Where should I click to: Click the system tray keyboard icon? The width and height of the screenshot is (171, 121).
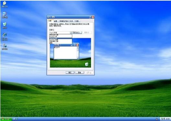(157, 119)
